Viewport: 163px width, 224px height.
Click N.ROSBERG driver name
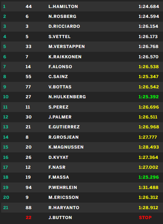[x=62, y=16]
